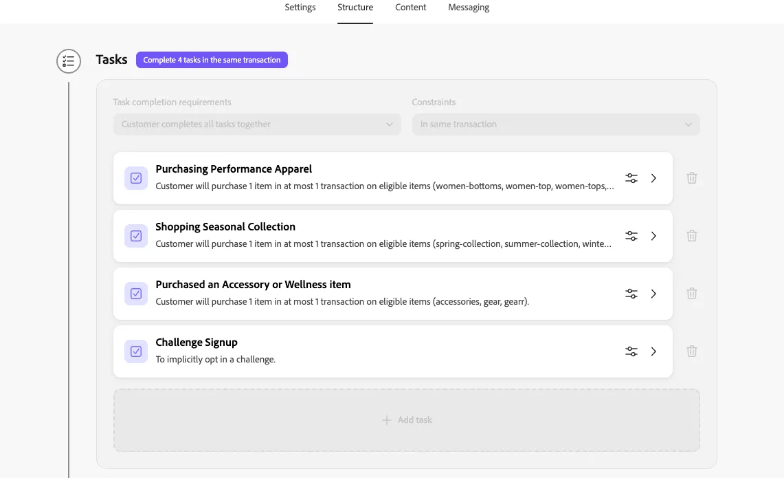Expand the Purchasing Performance Apparel task chevron
The height and width of the screenshot is (478, 784).
[x=653, y=178]
